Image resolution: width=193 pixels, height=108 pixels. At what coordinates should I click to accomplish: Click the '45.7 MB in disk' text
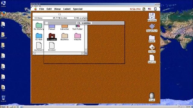point(60,18)
